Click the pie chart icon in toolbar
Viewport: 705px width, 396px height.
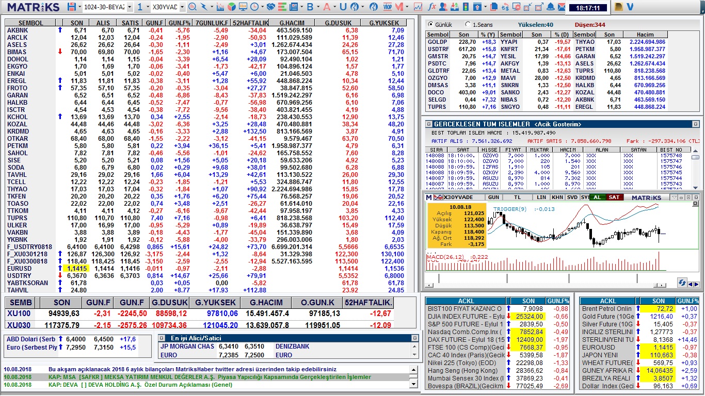coord(232,7)
